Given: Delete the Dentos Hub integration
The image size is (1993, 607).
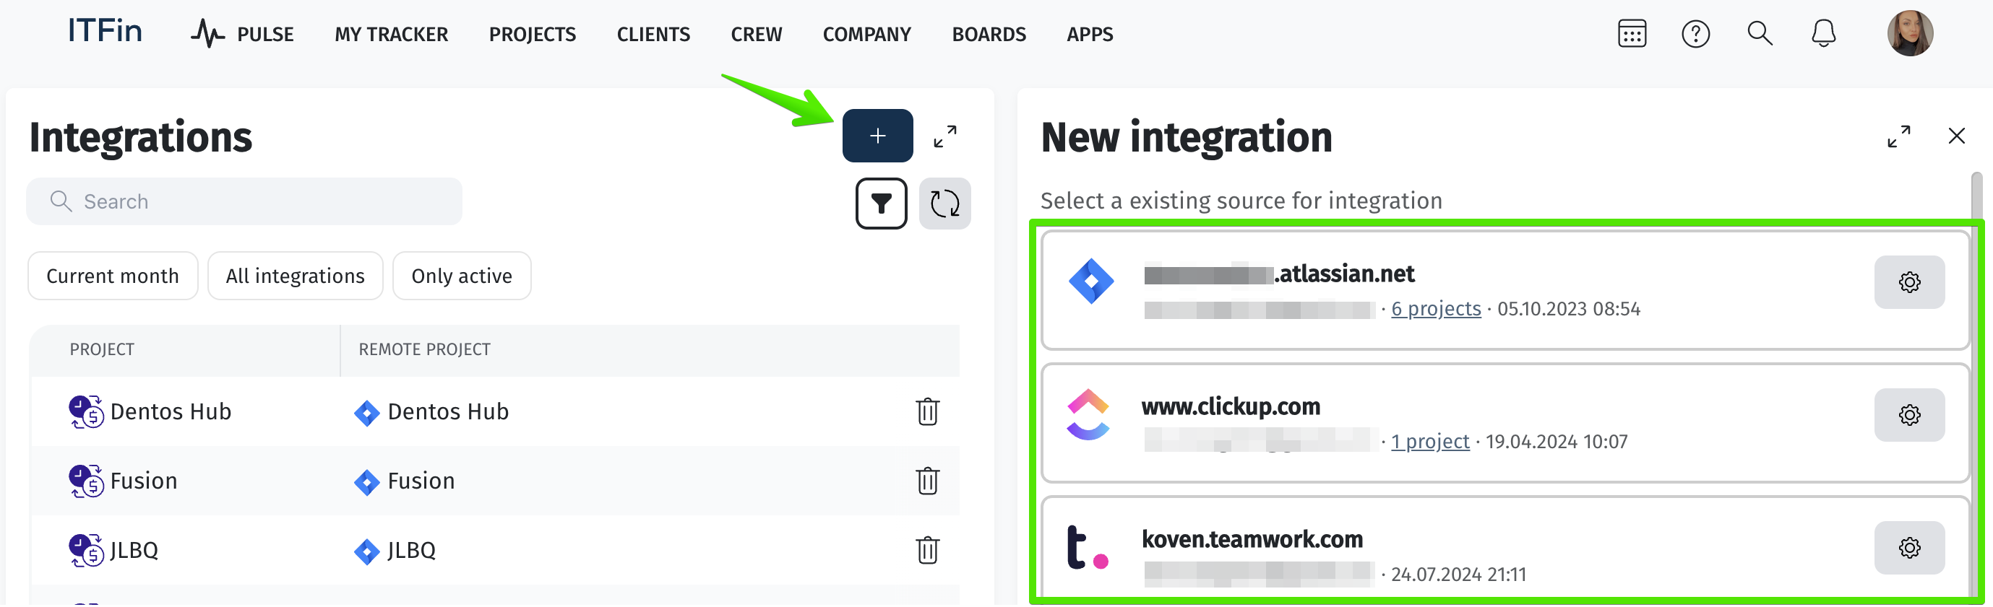Looking at the screenshot, I should 927,411.
